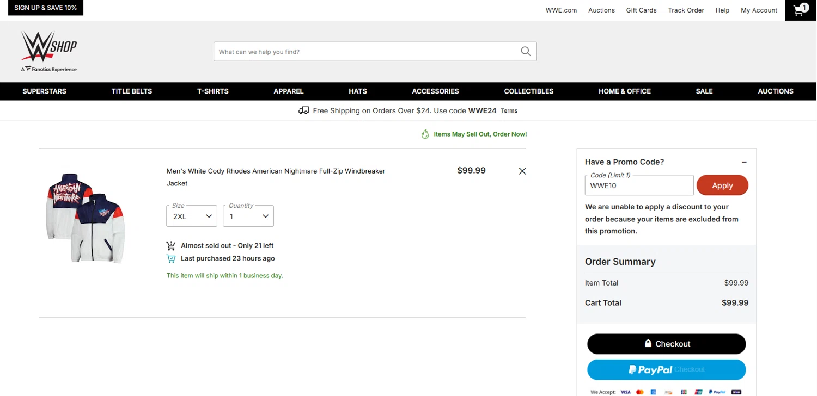Open the Superstars menu
Screen dimensions: 817x396
pyautogui.click(x=44, y=91)
